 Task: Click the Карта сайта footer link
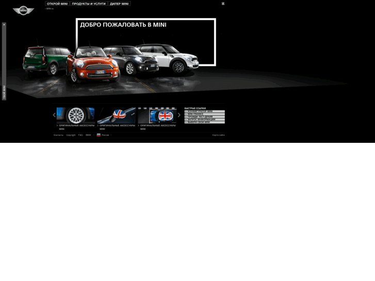tap(218, 135)
